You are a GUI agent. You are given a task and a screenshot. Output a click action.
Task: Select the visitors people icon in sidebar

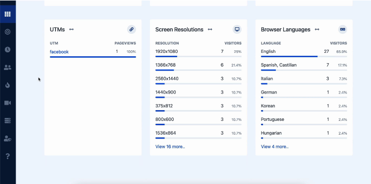(x=7, y=68)
